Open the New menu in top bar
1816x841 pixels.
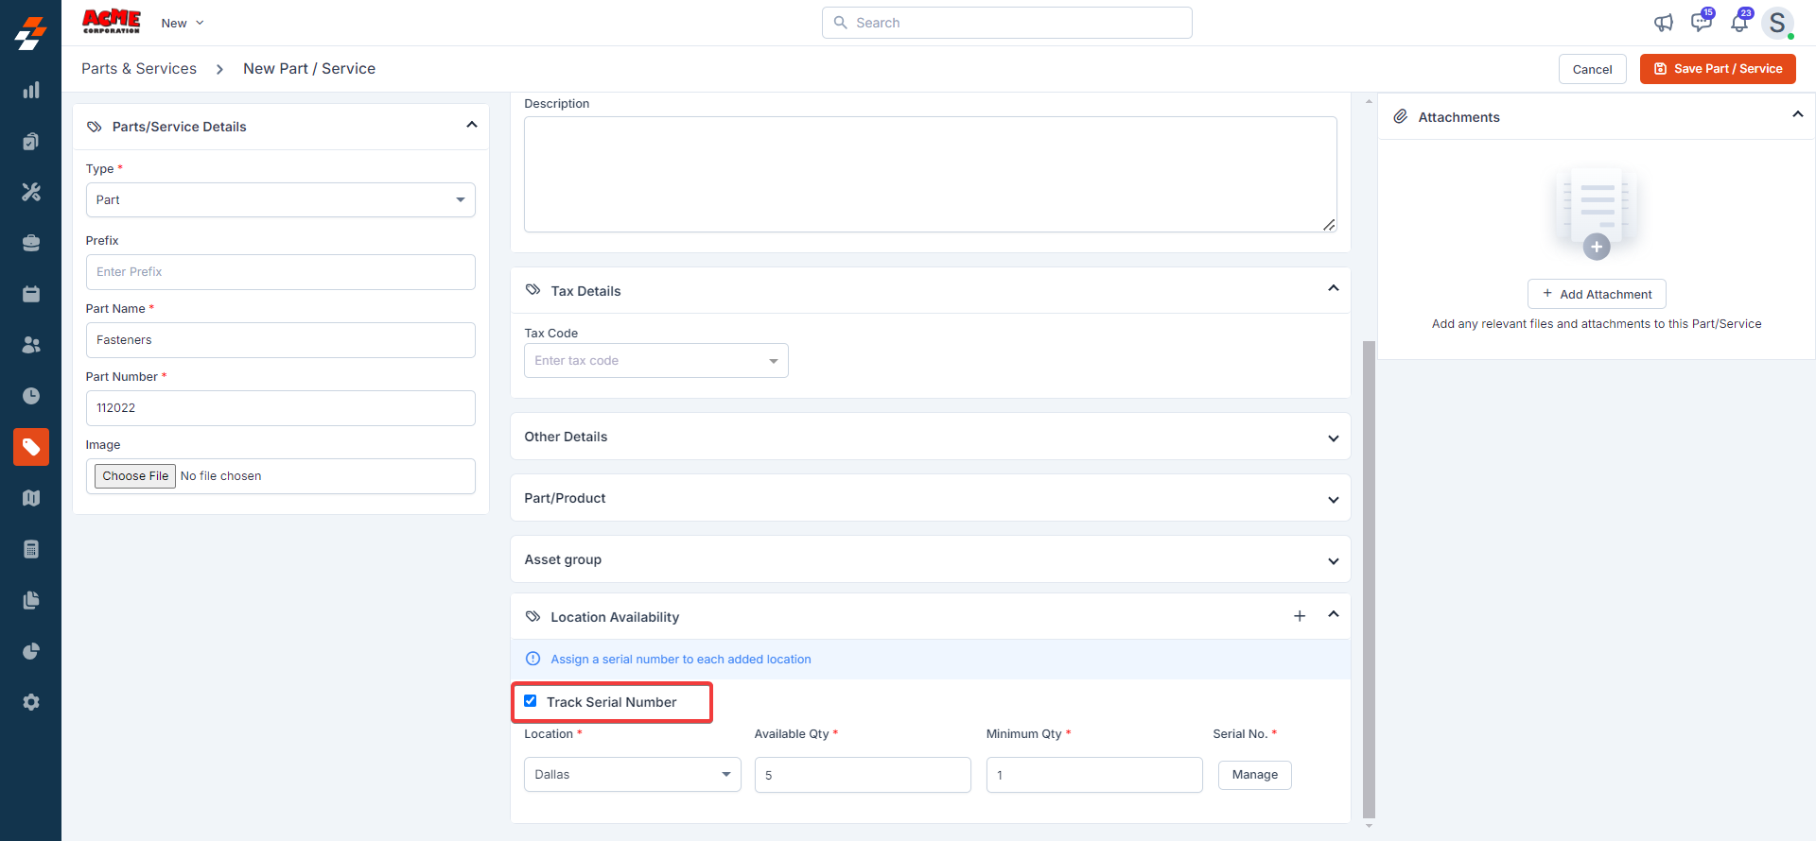pyautogui.click(x=182, y=23)
